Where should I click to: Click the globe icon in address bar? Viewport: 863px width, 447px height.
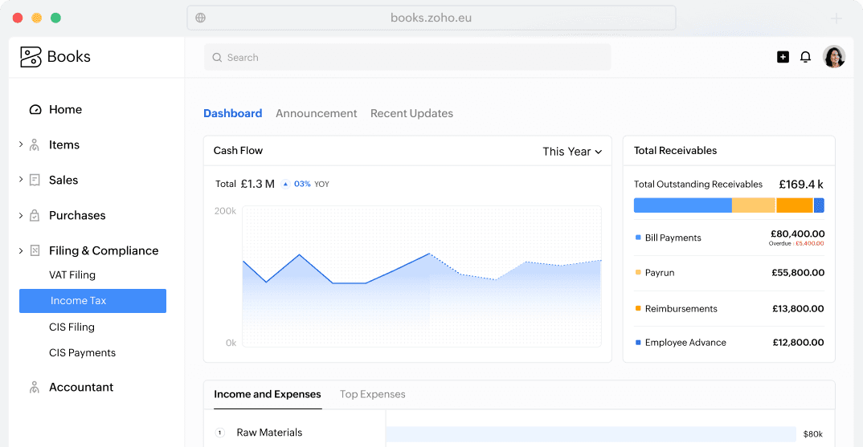pos(201,18)
